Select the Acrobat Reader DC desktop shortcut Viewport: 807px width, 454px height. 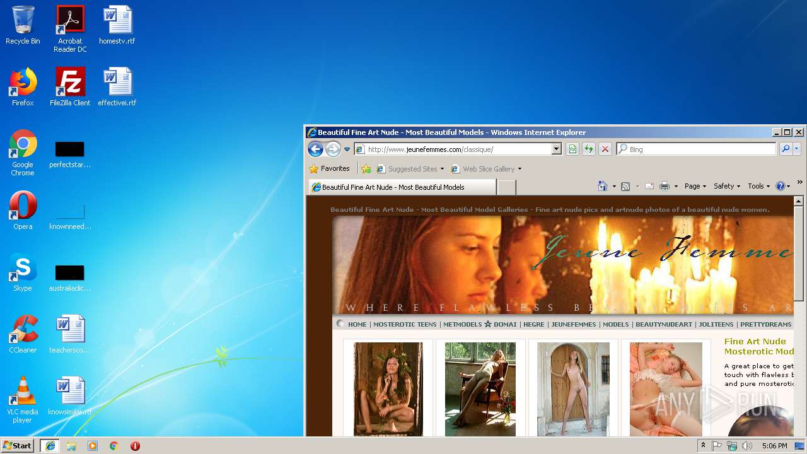[70, 29]
